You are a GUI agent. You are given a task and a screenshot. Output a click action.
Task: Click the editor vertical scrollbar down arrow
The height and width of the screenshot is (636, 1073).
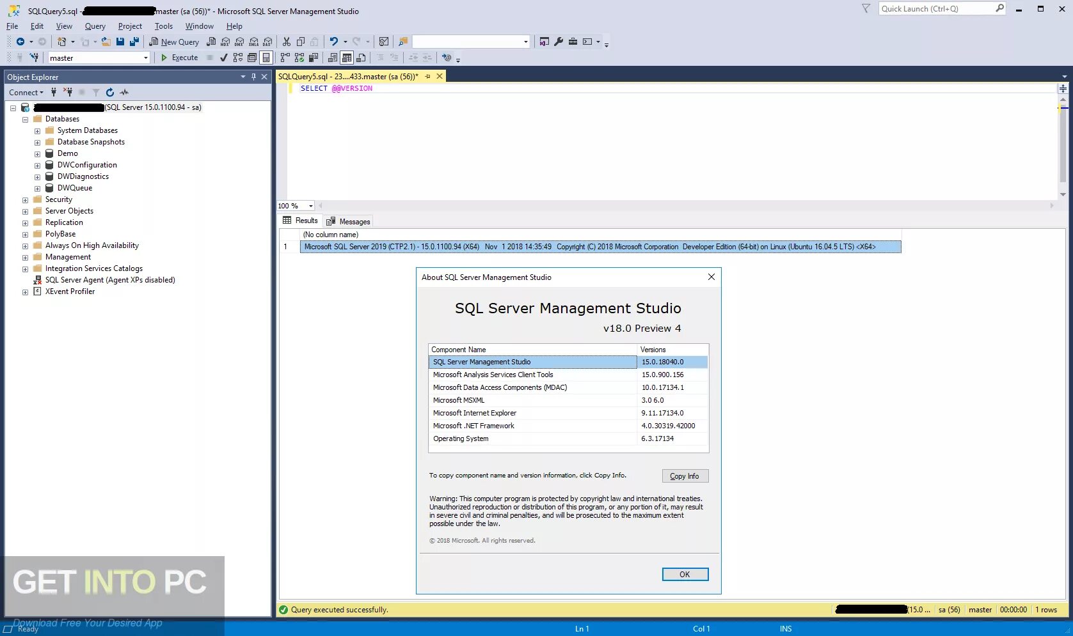[x=1063, y=194]
